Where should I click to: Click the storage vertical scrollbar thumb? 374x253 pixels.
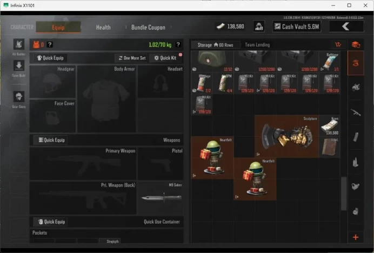click(344, 194)
